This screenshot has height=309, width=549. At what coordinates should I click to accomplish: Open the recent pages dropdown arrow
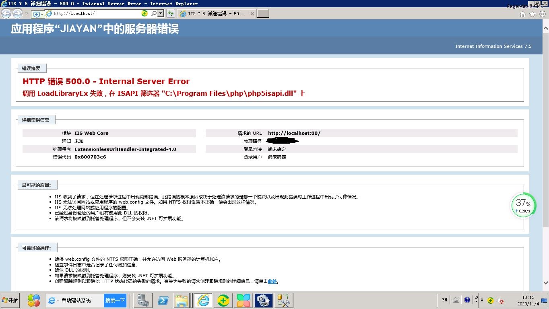27,14
